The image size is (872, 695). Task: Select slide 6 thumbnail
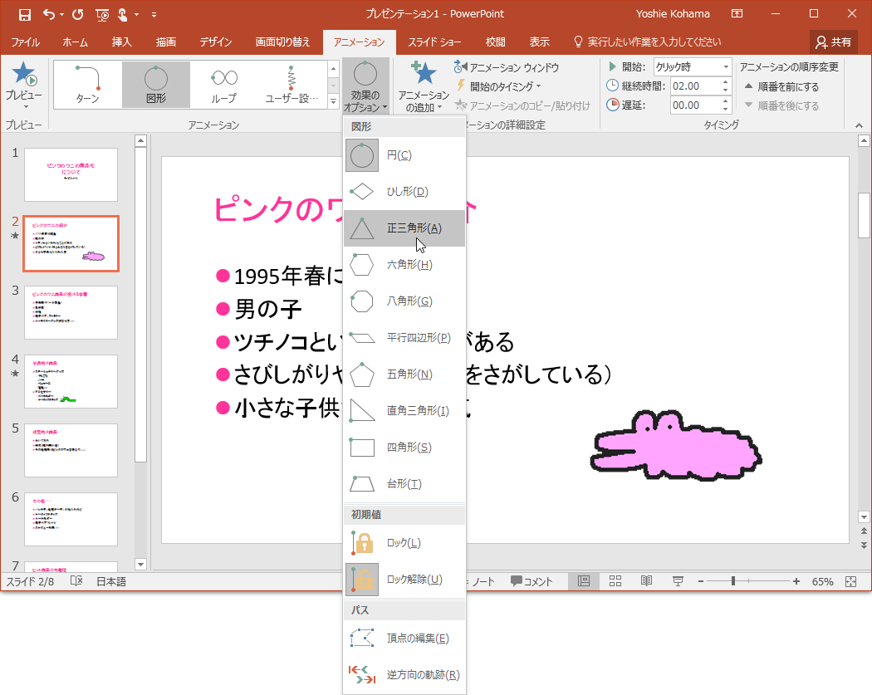click(x=71, y=519)
